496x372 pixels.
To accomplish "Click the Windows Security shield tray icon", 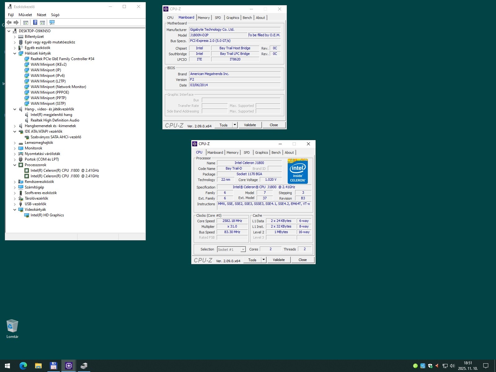I will coord(430,366).
